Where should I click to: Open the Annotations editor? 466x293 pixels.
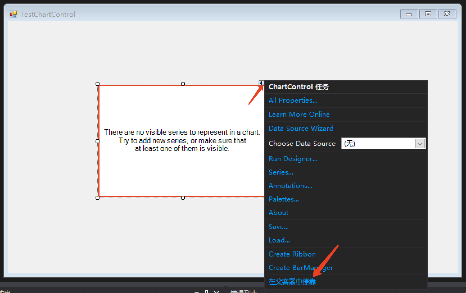(x=290, y=186)
